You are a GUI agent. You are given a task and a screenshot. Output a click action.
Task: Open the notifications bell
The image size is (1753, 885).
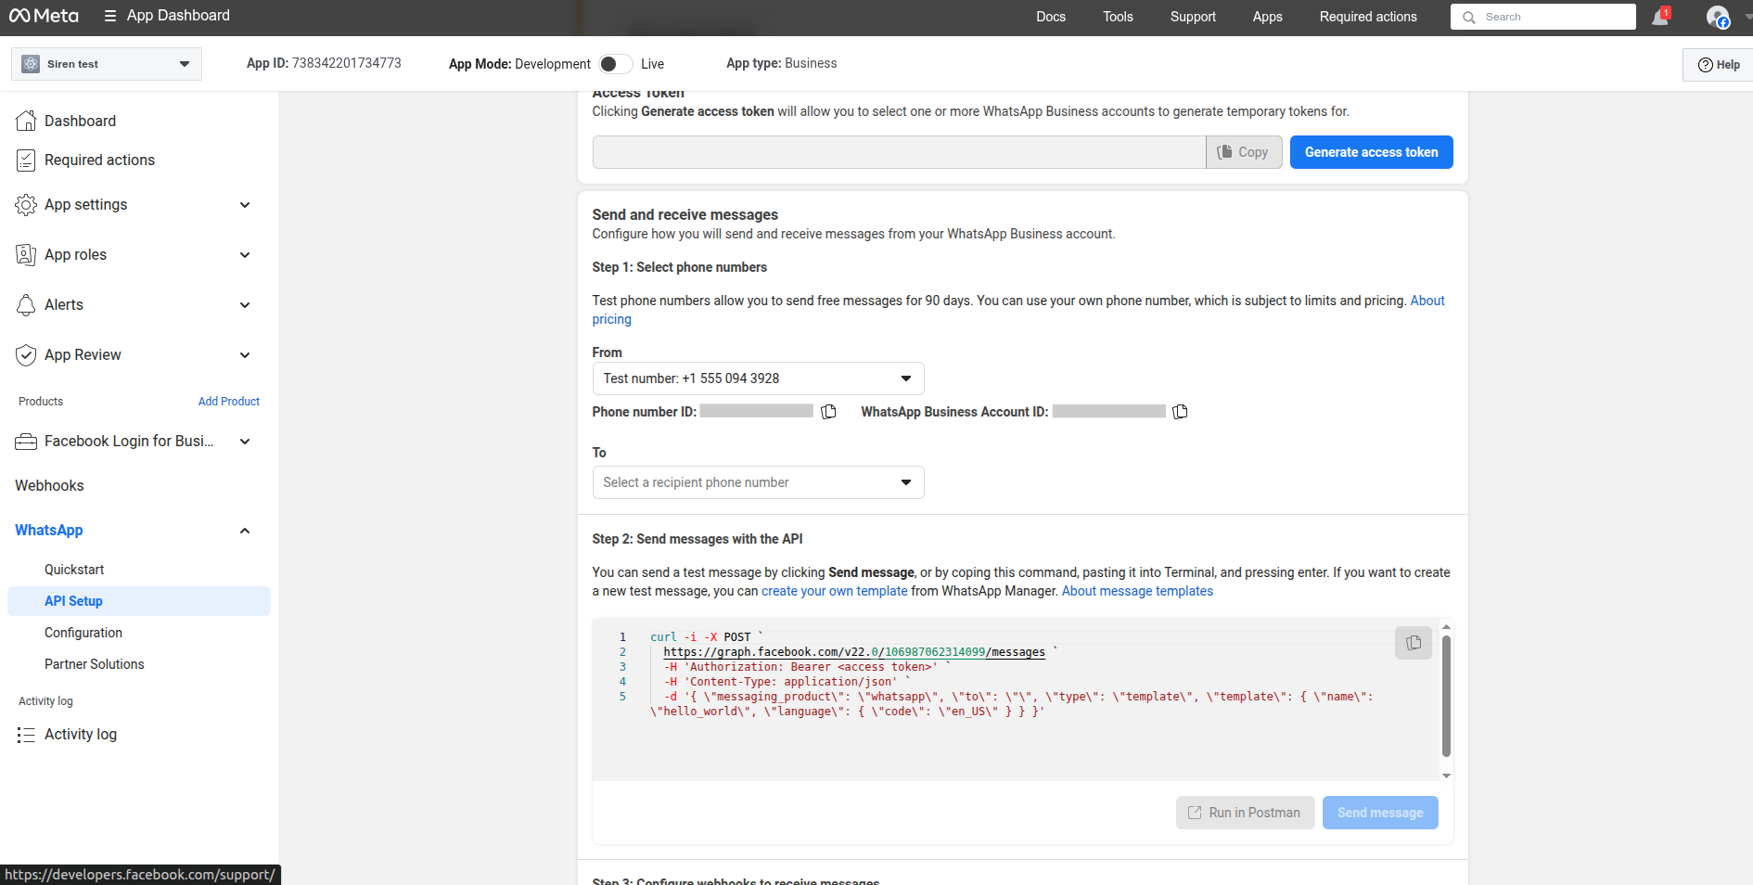1660,17
